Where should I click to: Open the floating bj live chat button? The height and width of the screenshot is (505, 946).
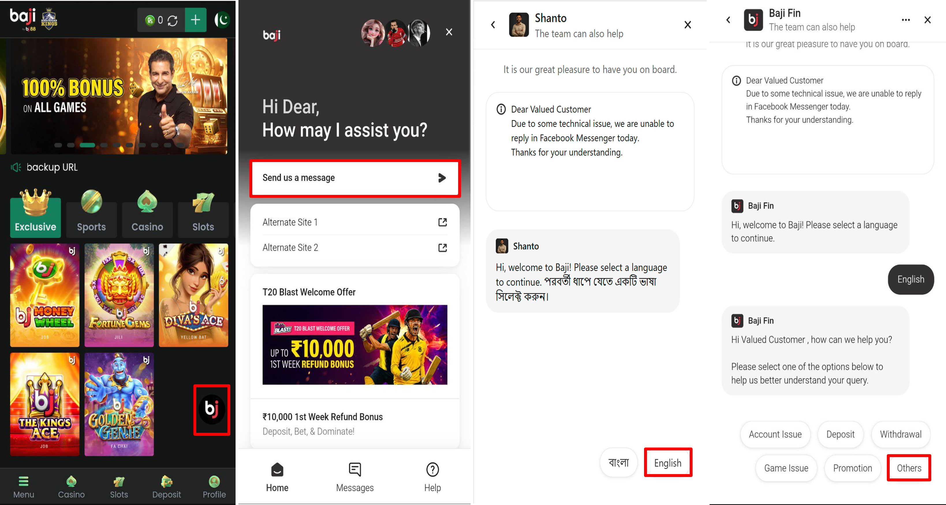212,409
